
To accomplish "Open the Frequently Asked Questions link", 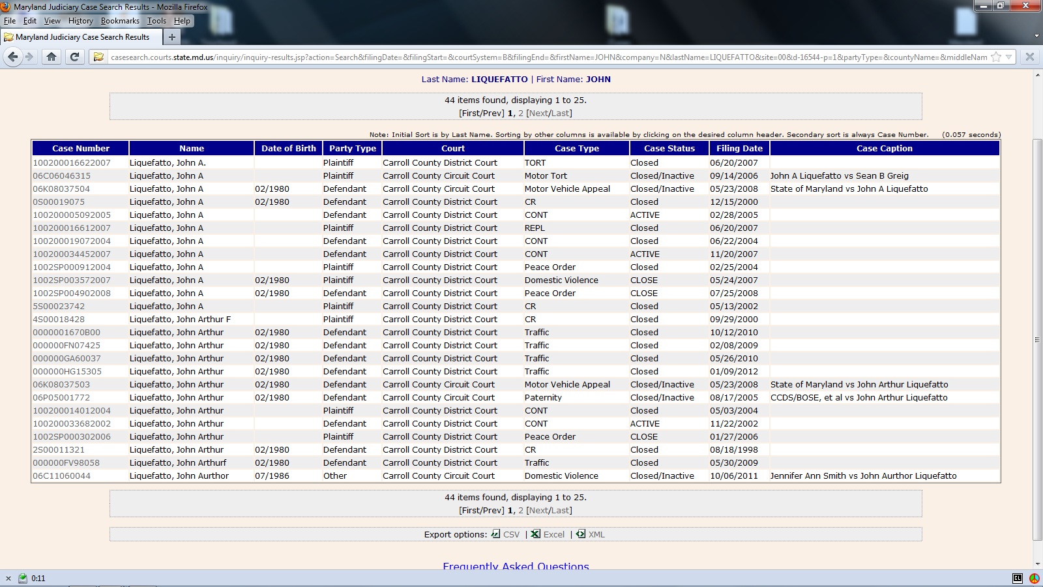I will (x=516, y=566).
